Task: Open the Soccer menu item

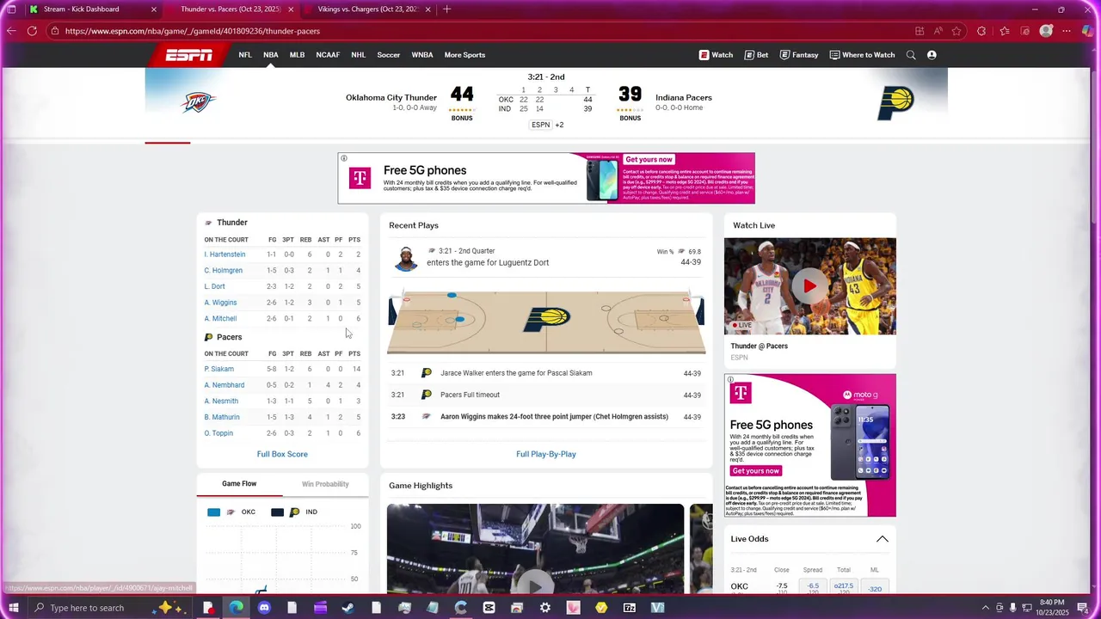Action: (x=389, y=55)
